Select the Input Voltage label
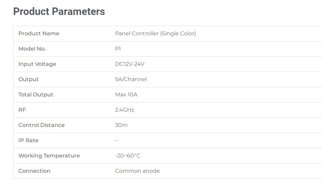The height and width of the screenshot is (186, 322). (37, 64)
